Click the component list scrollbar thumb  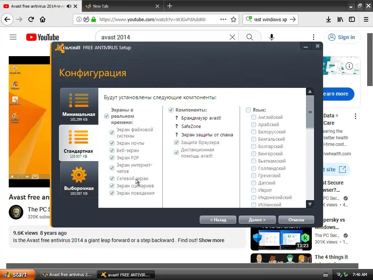pyautogui.click(x=310, y=112)
